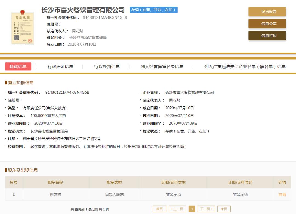This screenshot has width=296, height=214.
Task: Click legal representative 阙龙财 in header
Action: point(77,31)
